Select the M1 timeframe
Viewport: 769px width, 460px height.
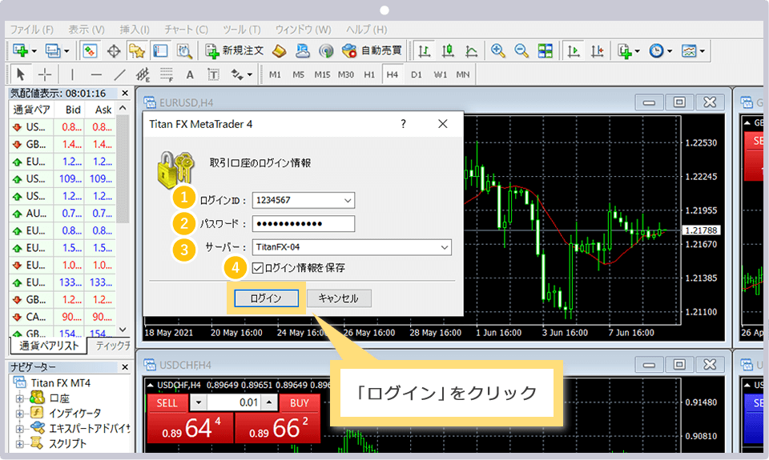tap(275, 74)
